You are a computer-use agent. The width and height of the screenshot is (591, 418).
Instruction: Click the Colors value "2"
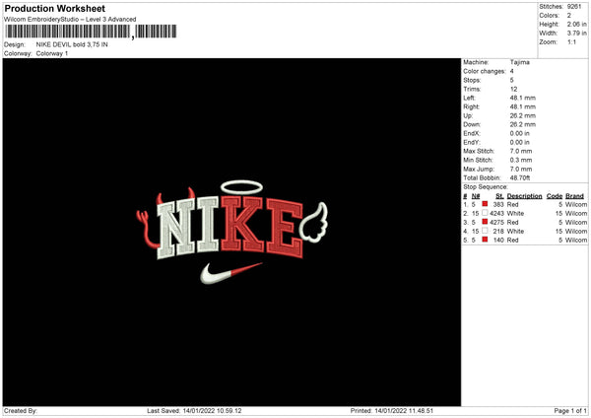click(569, 16)
